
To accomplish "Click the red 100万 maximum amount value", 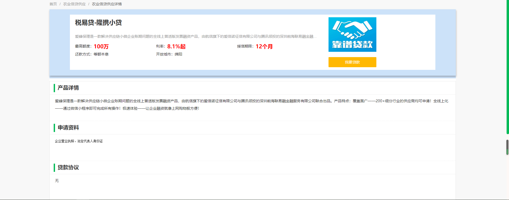I will 101,46.
